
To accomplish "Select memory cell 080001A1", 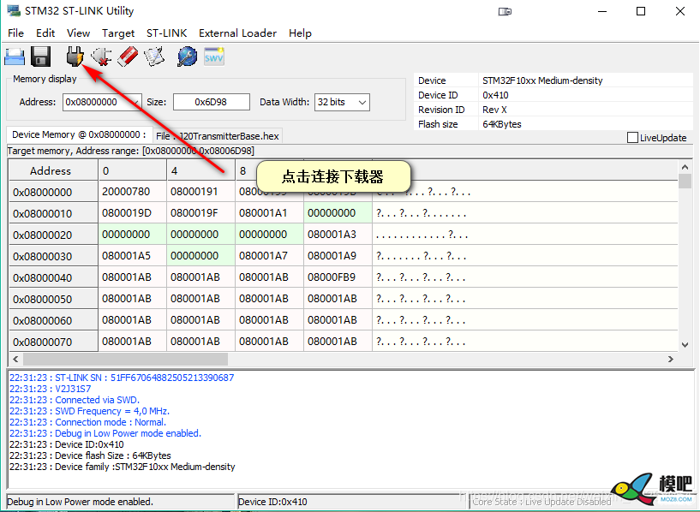I will tap(269, 213).
